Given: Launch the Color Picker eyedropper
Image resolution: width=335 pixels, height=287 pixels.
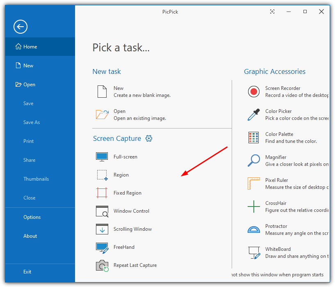Looking at the screenshot, I should pyautogui.click(x=288, y=115).
